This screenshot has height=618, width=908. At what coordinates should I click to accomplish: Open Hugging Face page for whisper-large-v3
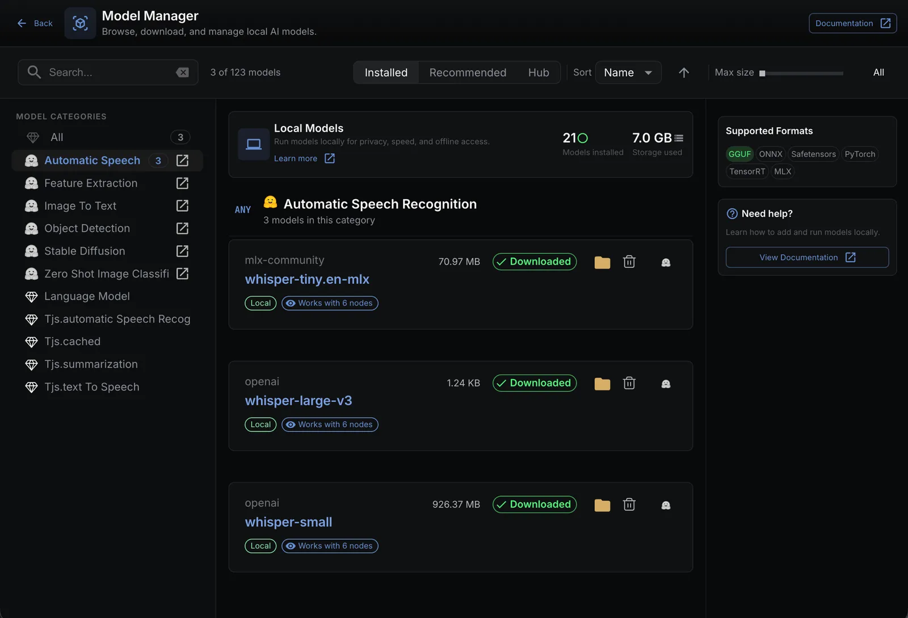(x=666, y=384)
